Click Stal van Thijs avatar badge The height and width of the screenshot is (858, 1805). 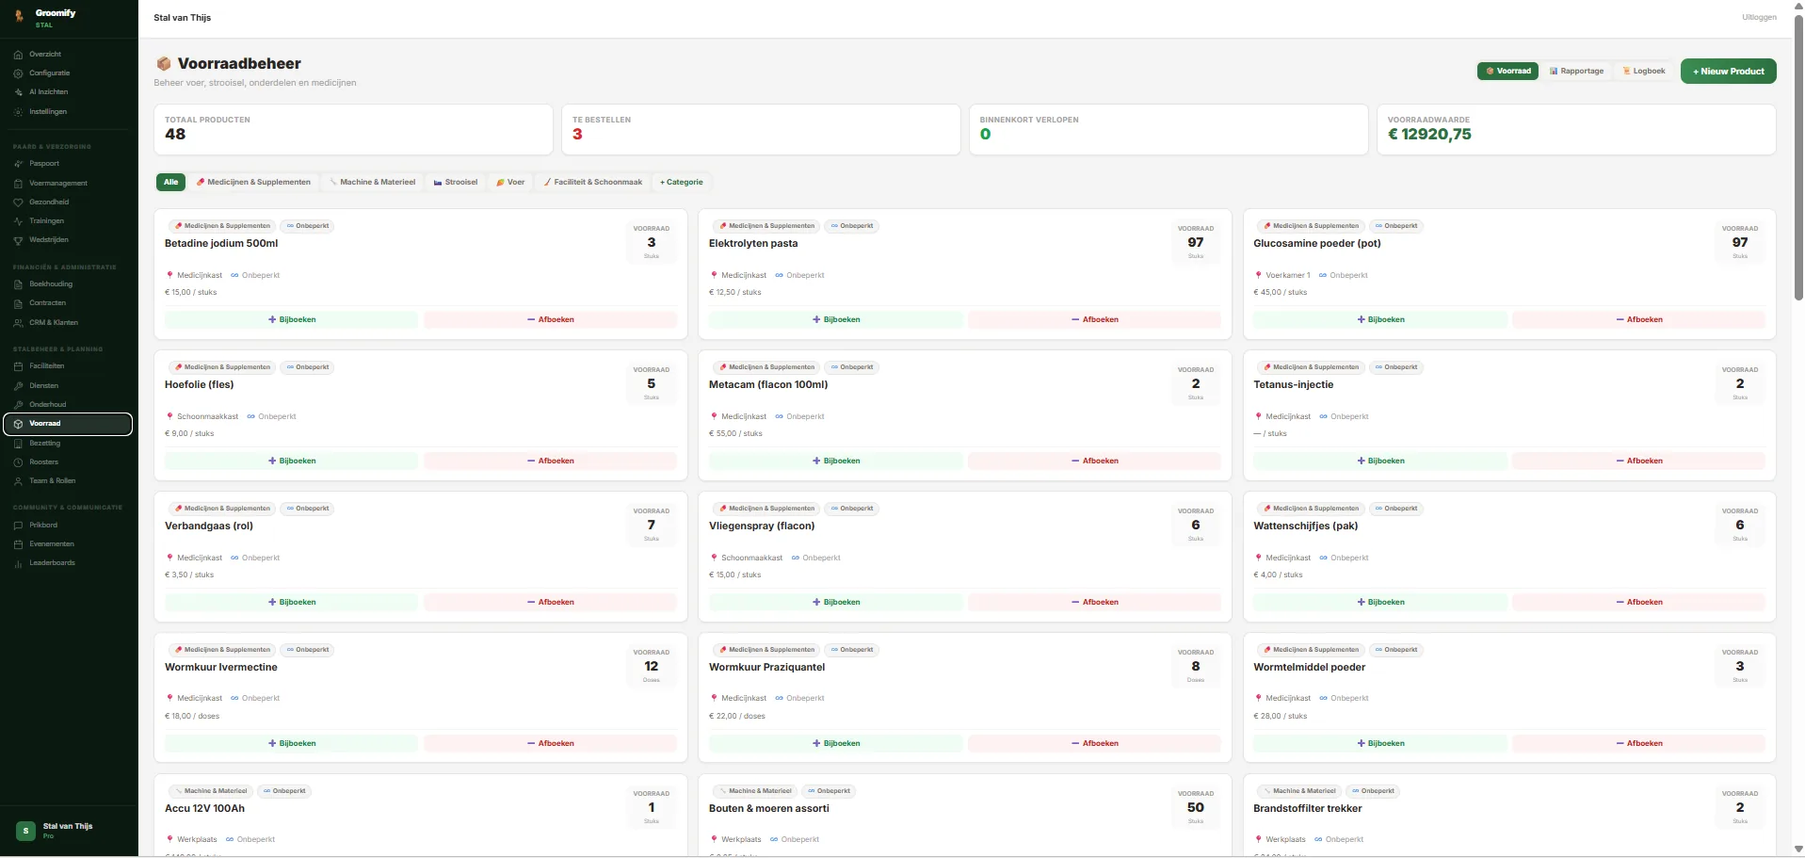point(26,831)
